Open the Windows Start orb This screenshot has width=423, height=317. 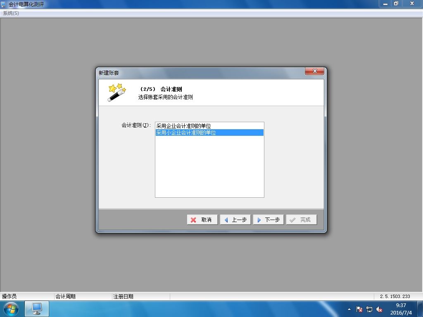pyautogui.click(x=11, y=309)
